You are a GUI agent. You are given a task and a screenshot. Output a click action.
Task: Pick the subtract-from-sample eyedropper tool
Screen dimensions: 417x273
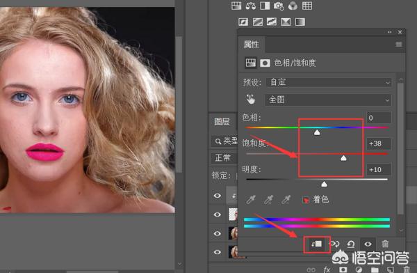click(x=286, y=199)
